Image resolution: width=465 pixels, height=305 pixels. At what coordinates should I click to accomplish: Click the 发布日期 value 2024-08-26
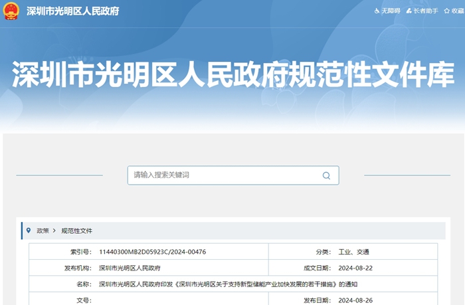tap(355, 300)
